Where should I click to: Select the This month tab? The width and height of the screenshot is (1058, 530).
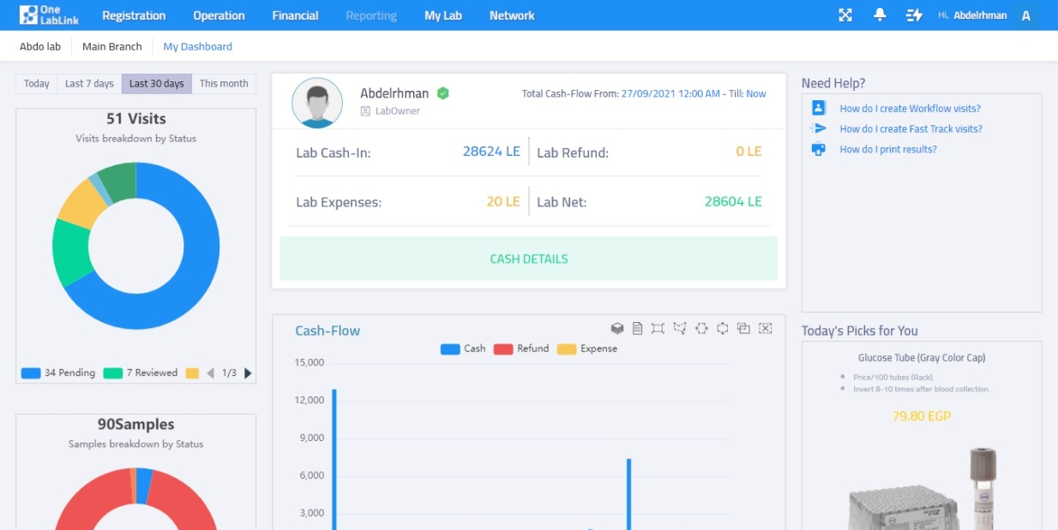[x=224, y=84]
